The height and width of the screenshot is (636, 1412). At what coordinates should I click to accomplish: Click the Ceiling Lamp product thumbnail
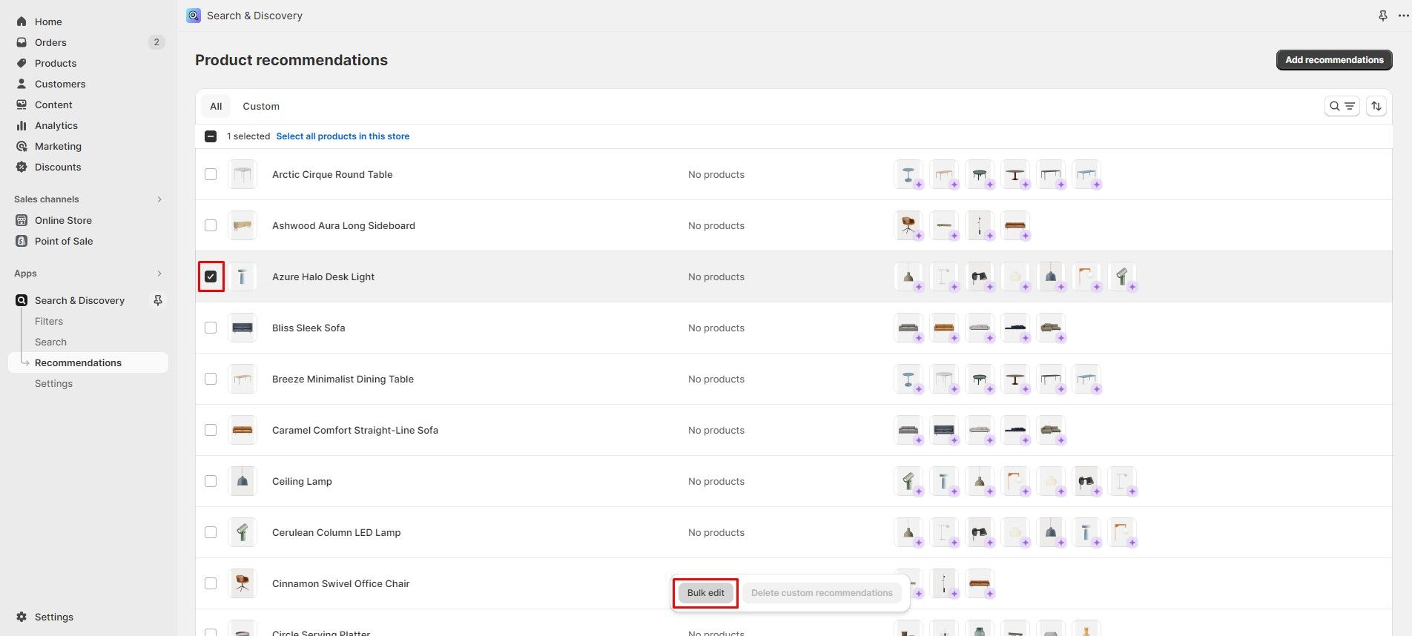(x=243, y=481)
